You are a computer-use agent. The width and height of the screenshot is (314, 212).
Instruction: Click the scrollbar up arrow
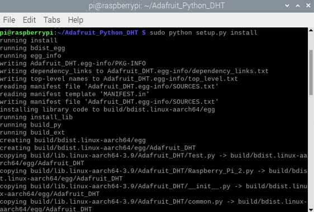[311, 30]
